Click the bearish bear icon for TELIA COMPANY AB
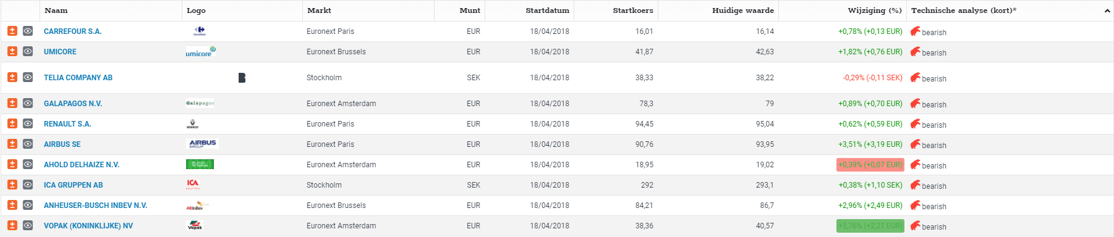Image resolution: width=1114 pixels, height=237 pixels. tap(916, 77)
